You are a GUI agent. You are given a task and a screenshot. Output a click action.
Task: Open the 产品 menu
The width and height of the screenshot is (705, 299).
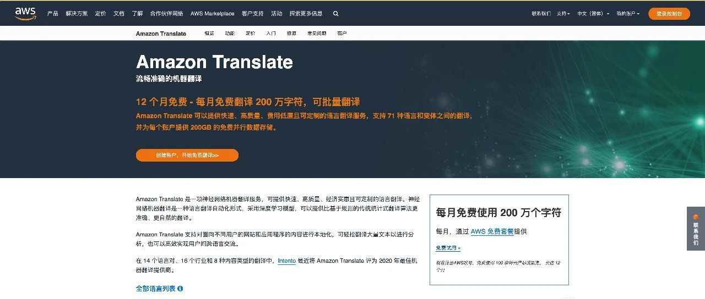coord(53,14)
